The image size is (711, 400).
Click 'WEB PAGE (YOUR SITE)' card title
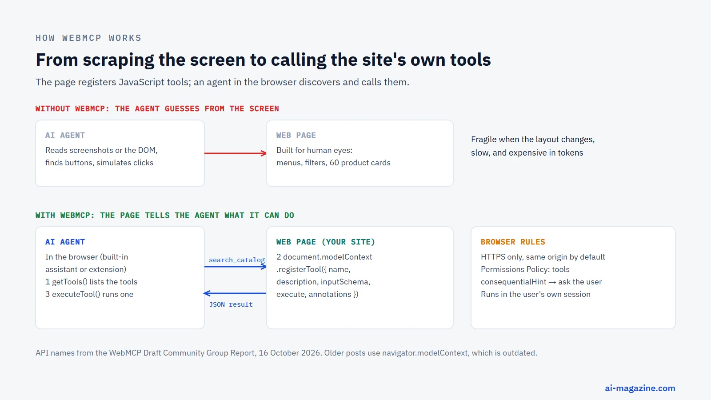(x=326, y=242)
